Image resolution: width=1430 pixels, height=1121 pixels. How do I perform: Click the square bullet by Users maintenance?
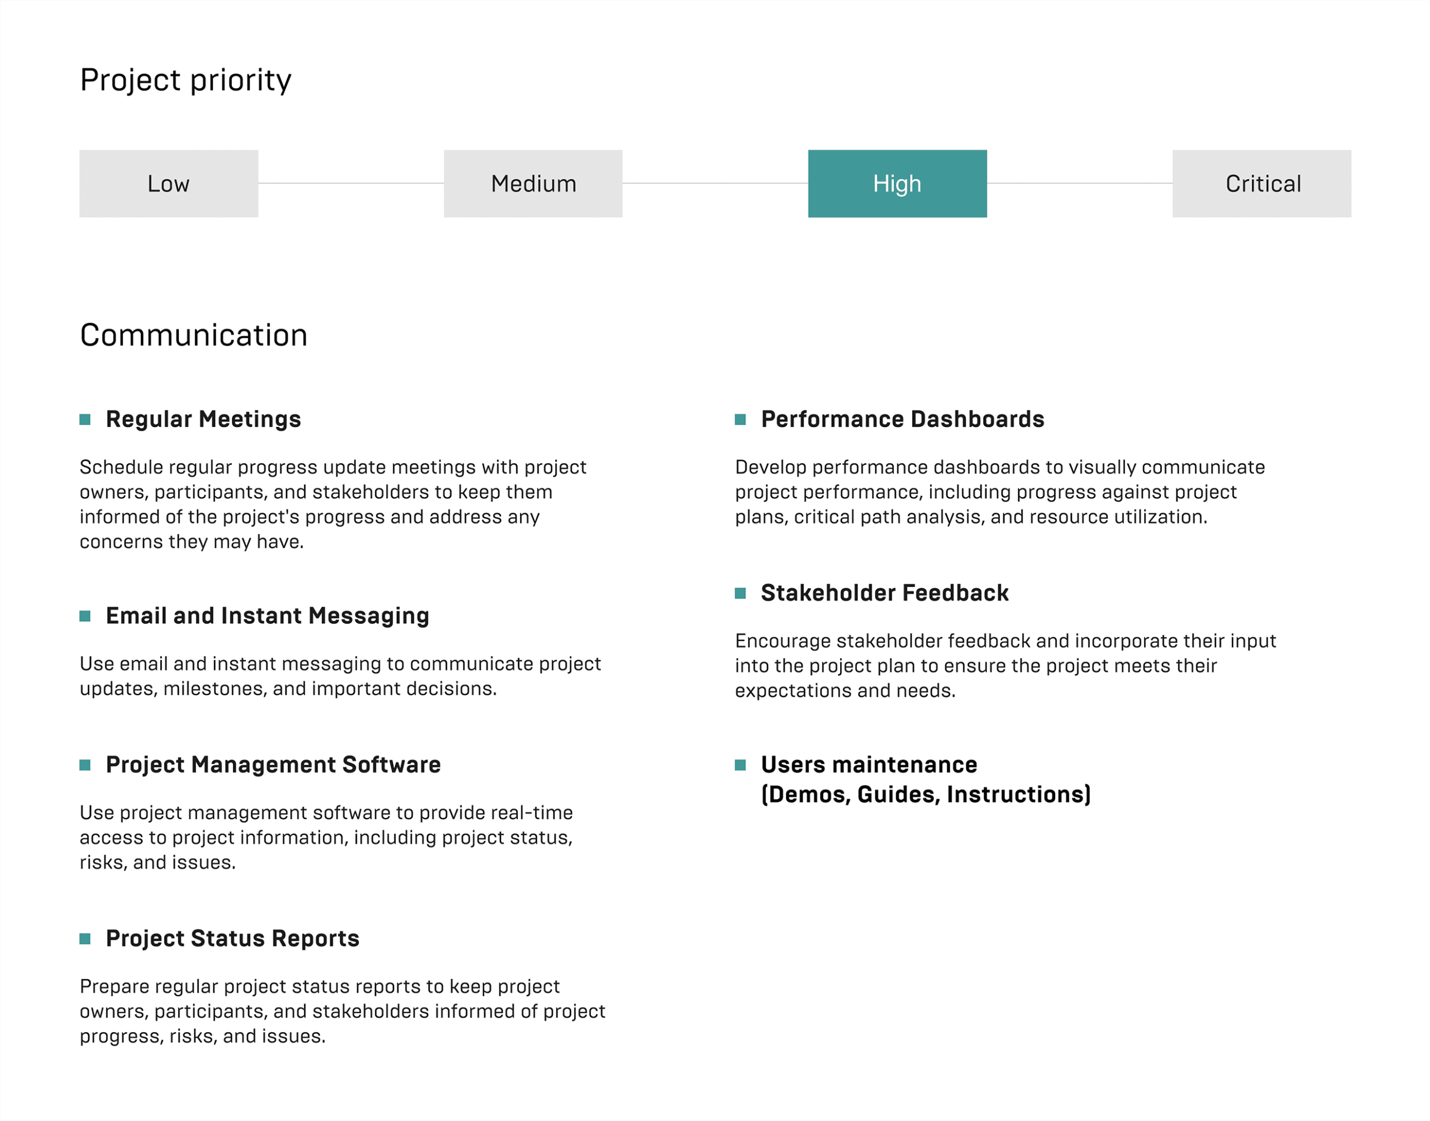tap(740, 765)
